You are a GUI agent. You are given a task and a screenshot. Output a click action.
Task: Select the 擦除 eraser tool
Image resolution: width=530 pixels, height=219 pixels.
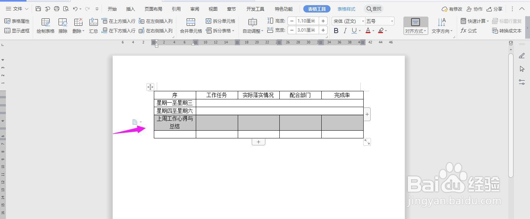63,26
